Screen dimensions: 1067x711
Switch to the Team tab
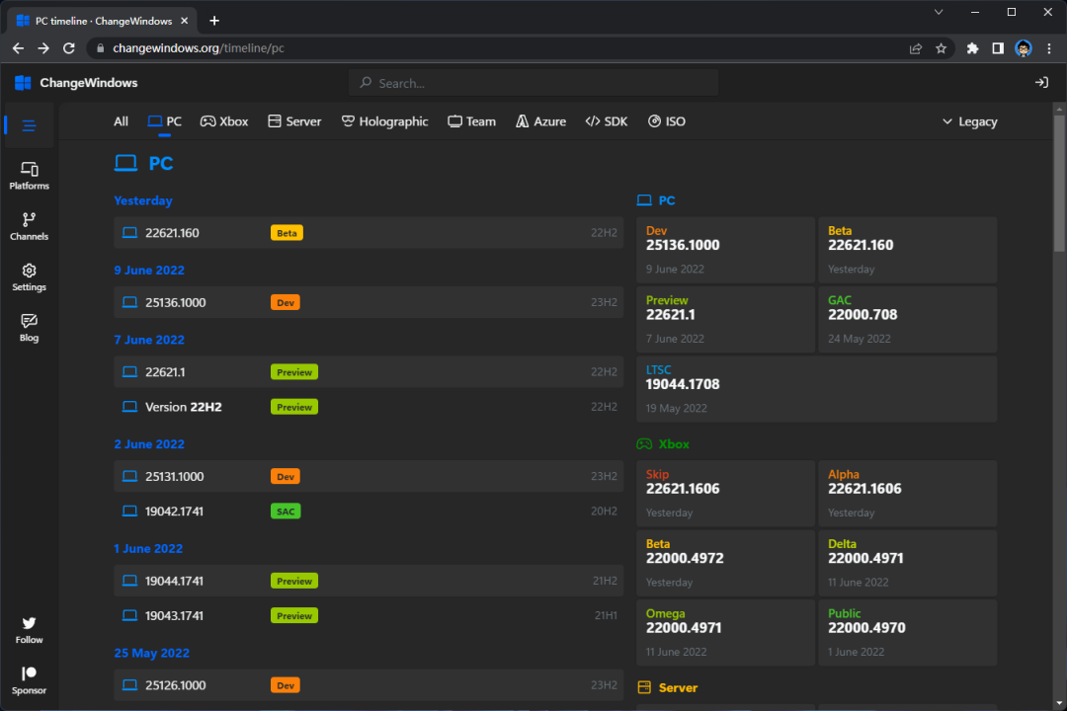point(471,121)
